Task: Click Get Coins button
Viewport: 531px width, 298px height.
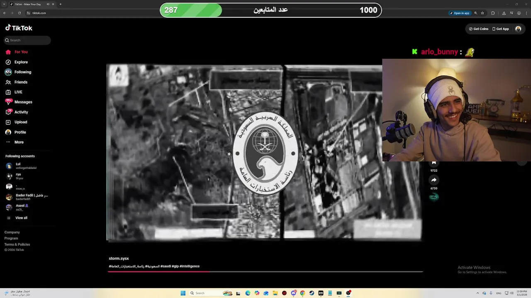Action: tap(478, 29)
